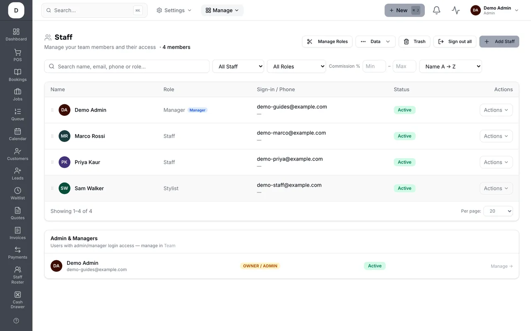This screenshot has width=531, height=331.
Task: Open the Calendar sidebar icon
Action: pos(17,134)
